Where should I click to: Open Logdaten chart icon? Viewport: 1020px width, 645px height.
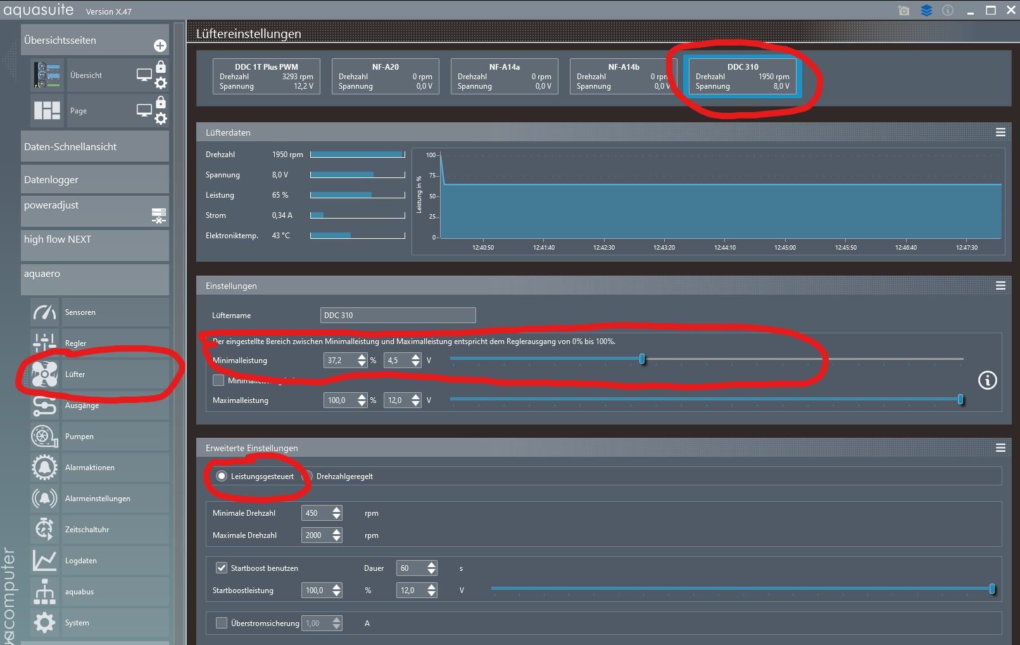(x=44, y=561)
